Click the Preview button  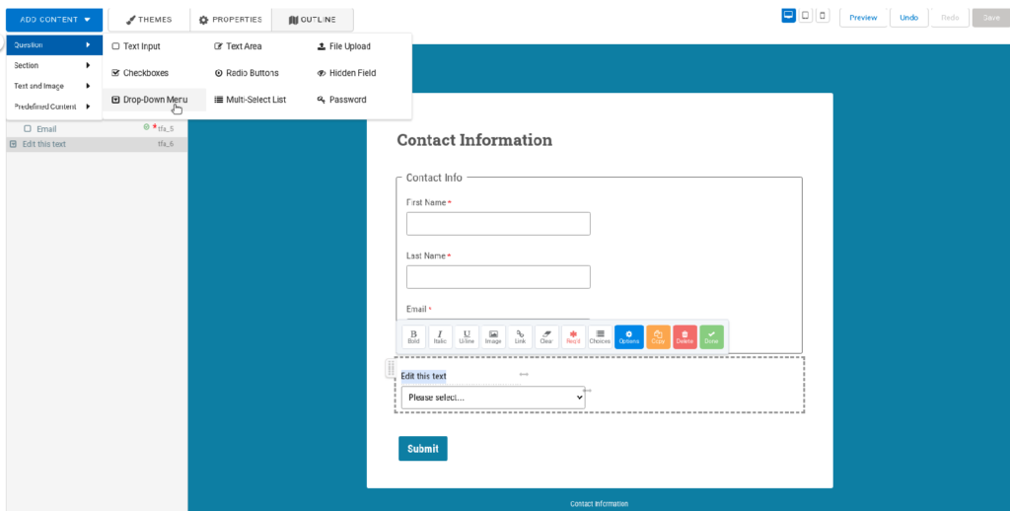tap(863, 18)
